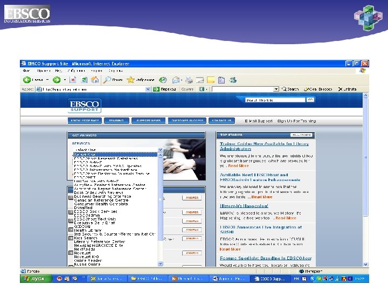Pick 'Canadian Reference Centre' list entry

pos(101,200)
